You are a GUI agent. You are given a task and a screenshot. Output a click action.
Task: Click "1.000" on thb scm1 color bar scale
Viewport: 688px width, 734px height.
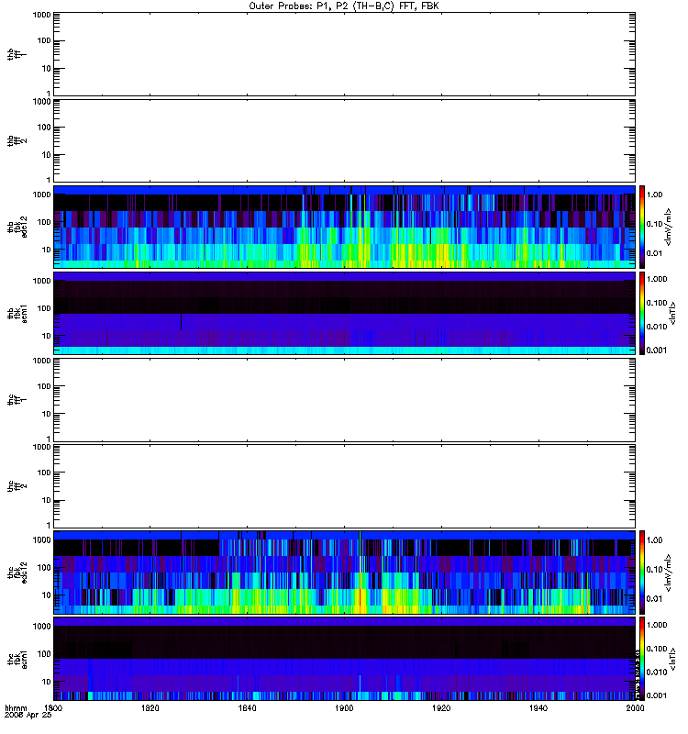(657, 279)
